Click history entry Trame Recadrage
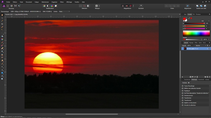The height and width of the screenshot is (118, 211). point(195,86)
